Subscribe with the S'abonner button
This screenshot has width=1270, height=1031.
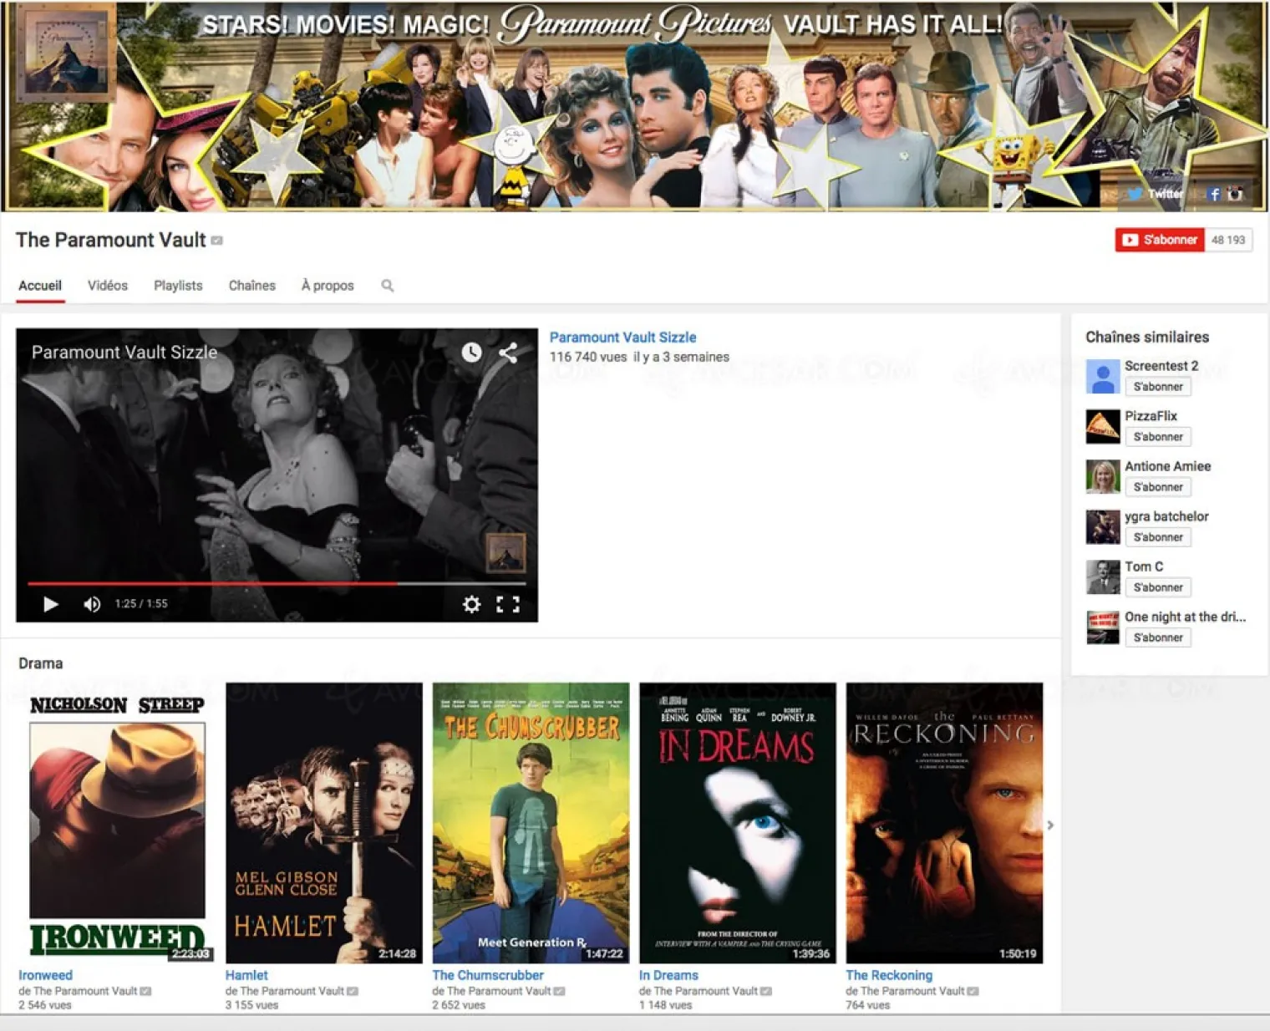pyautogui.click(x=1160, y=240)
